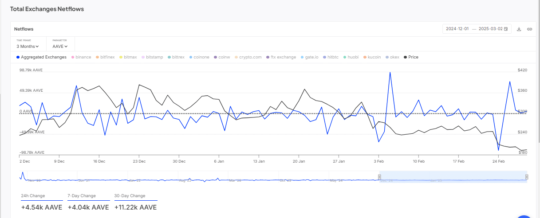Toggle ftx exchange series in legend
Screen dimensions: 540x218
click(281, 57)
